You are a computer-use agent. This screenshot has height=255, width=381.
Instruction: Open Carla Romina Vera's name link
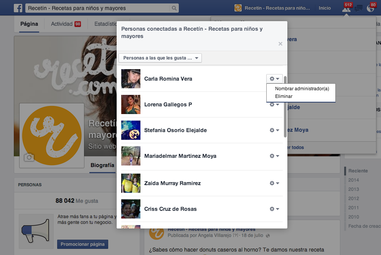[168, 79]
